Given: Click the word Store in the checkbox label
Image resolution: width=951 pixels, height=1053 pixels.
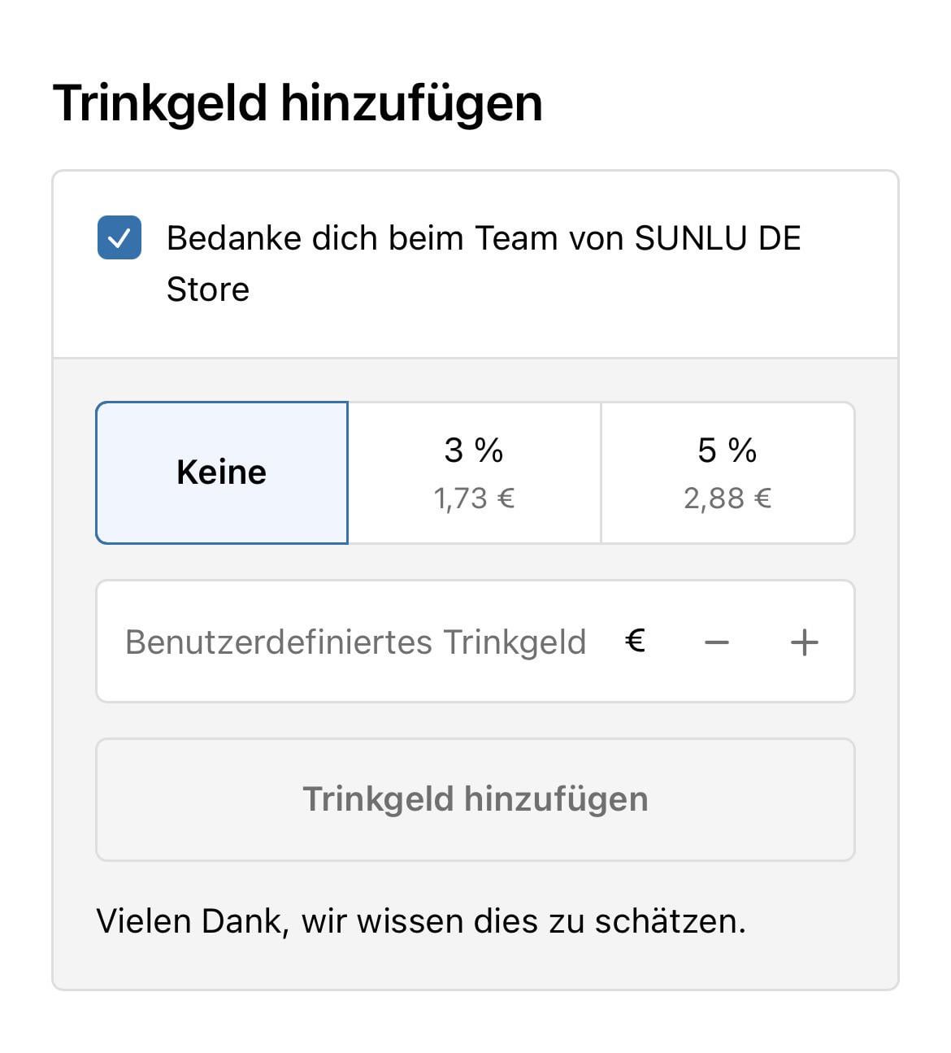Looking at the screenshot, I should [208, 289].
